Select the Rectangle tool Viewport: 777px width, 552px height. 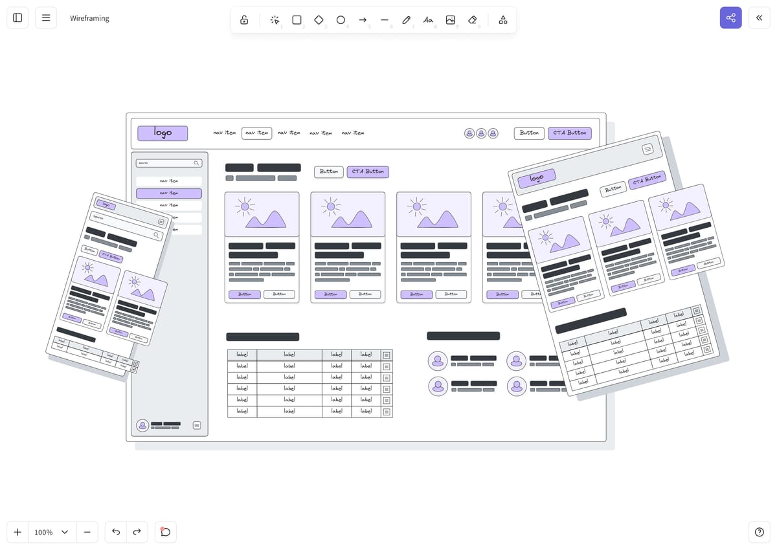297,20
